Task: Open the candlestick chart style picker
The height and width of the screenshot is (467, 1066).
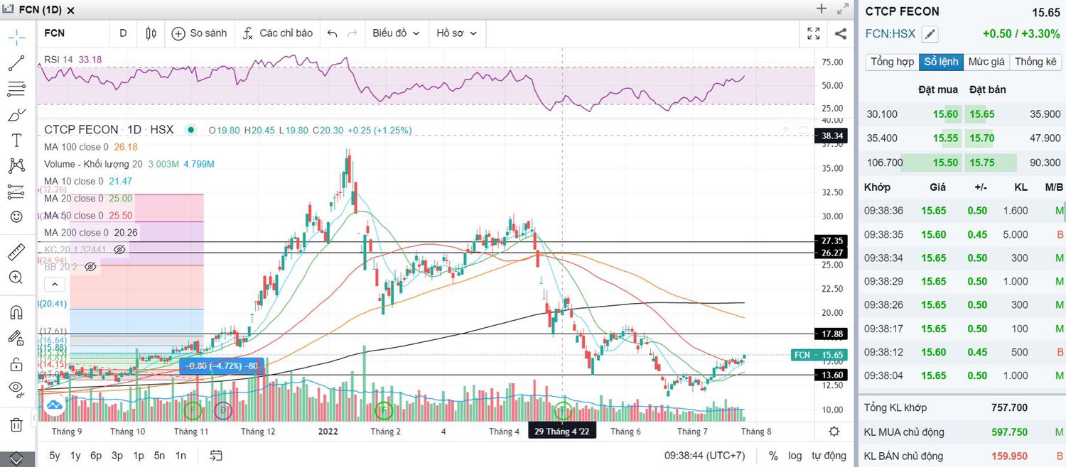Action: 151,33
